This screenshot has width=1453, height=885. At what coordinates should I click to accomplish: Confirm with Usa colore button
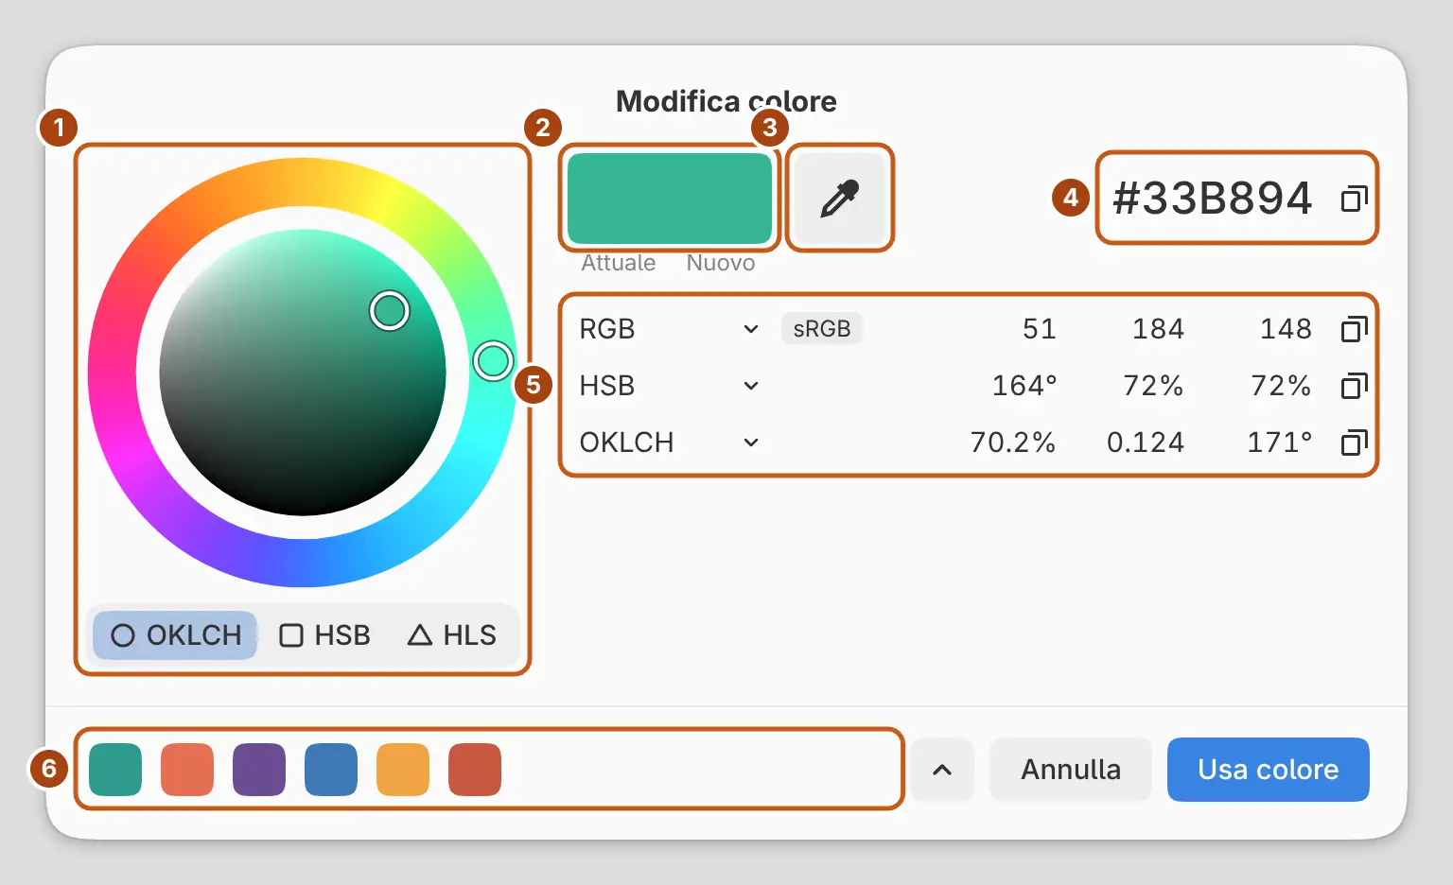click(x=1269, y=770)
